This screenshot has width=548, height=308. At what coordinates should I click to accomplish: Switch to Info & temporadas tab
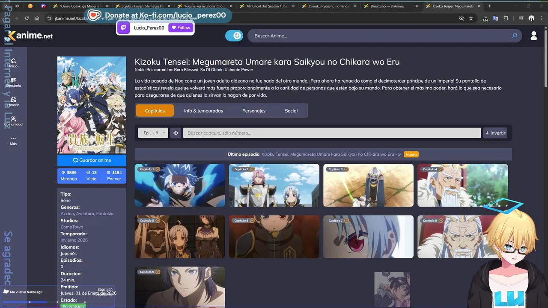tap(203, 111)
